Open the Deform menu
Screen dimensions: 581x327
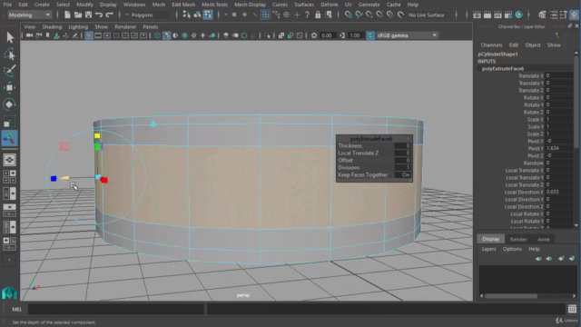pyautogui.click(x=329, y=5)
